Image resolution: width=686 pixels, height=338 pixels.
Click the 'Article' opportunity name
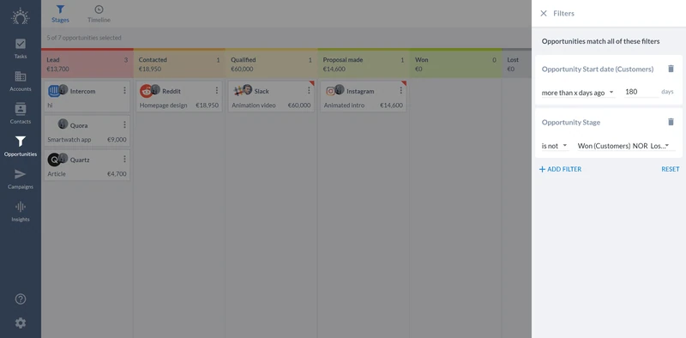[x=57, y=174]
